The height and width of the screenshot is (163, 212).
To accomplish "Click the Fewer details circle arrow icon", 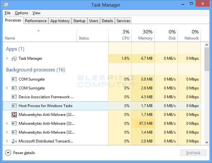I will (8, 153).
